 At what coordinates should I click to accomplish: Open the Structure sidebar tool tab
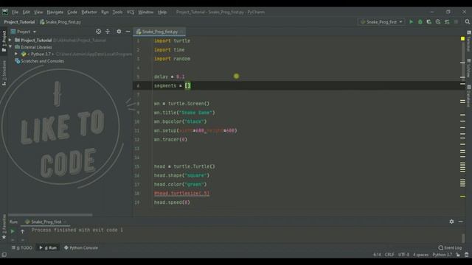[x=4, y=73]
